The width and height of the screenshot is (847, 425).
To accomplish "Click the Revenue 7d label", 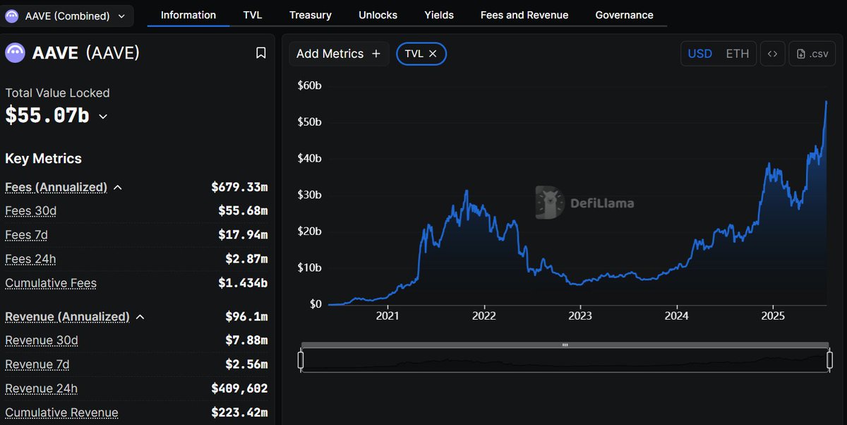I will [37, 364].
